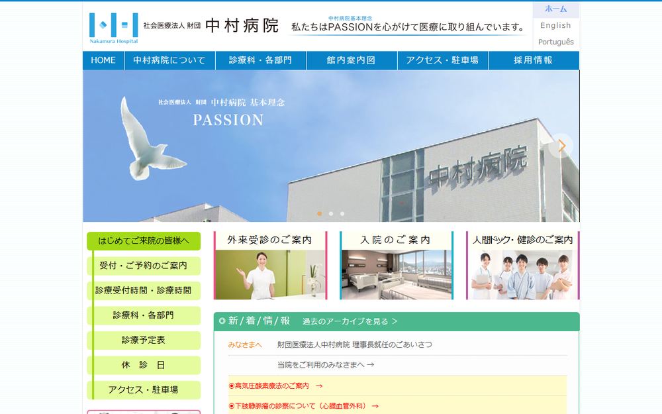Open 当院をご利用のみなさまへ link
662x414 pixels.
tap(326, 365)
